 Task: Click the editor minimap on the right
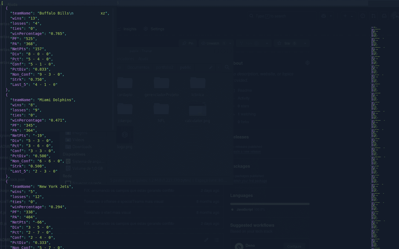tap(378, 137)
